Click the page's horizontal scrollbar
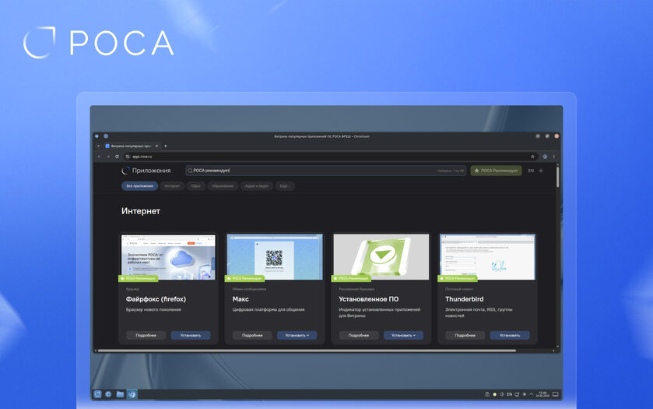Image resolution: width=653 pixels, height=409 pixels. 307,351
